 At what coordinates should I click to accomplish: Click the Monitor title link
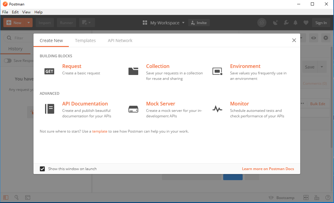point(239,104)
